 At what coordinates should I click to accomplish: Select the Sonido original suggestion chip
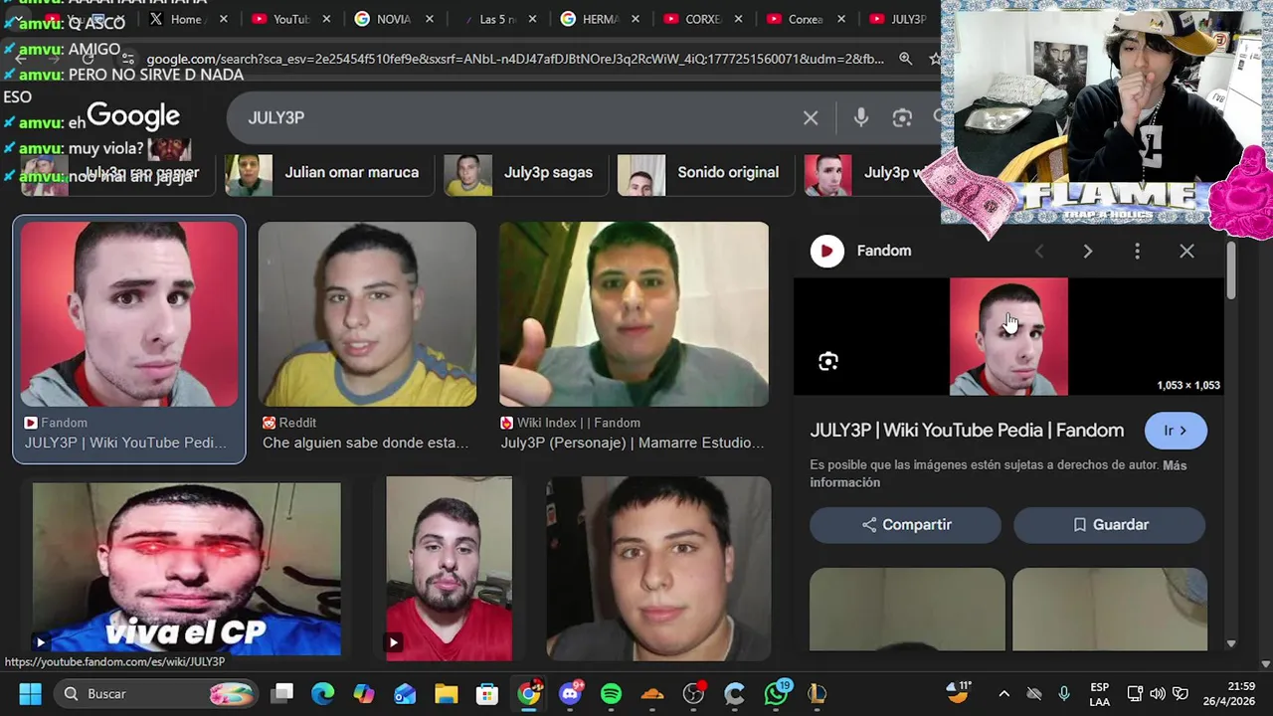(704, 173)
